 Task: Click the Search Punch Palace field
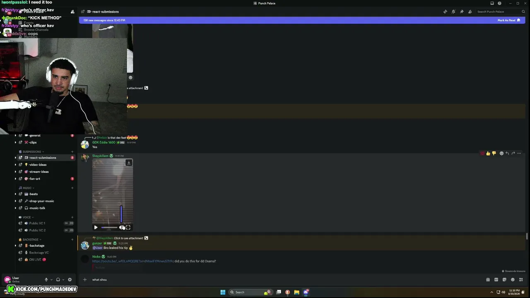(501, 12)
